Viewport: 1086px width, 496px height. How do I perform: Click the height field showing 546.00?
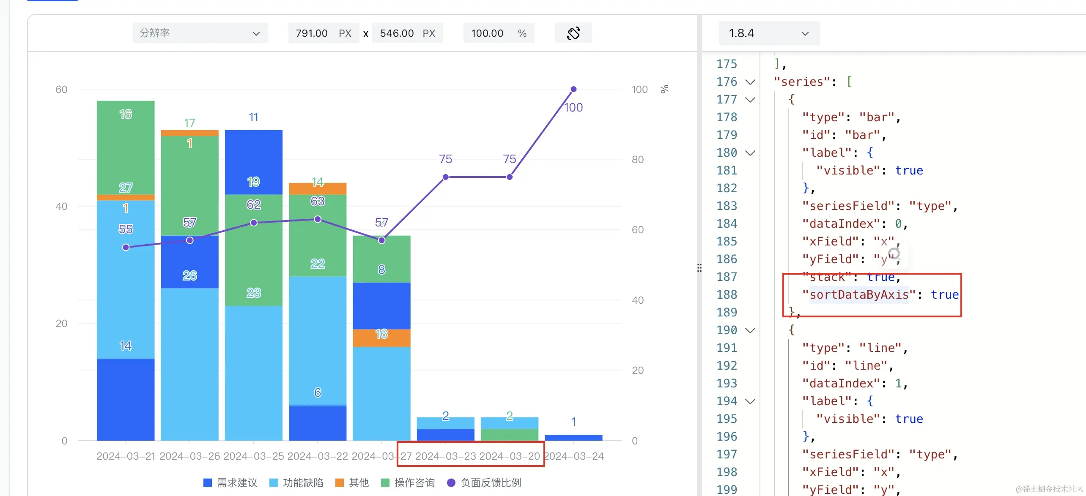(x=397, y=33)
